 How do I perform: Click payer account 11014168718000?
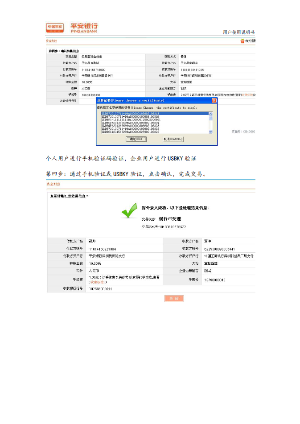pyautogui.click(x=94, y=70)
